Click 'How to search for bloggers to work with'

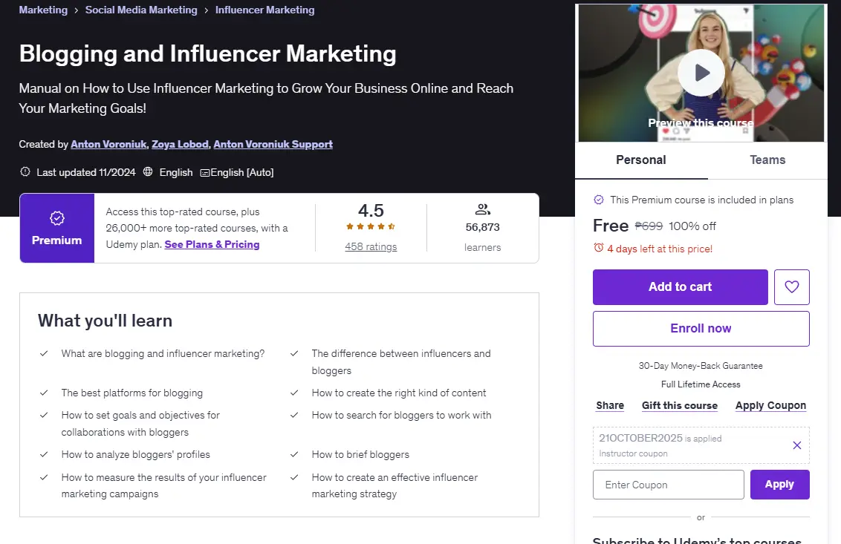402,416
